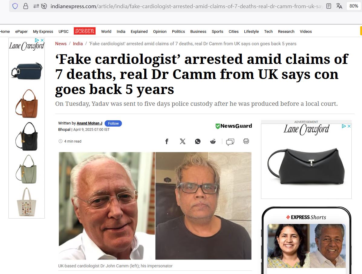Close the right sidebar advertisement
This screenshot has height=274, width=362.
coord(349,126)
